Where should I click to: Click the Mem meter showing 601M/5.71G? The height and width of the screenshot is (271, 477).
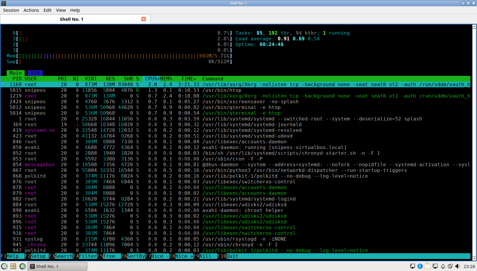click(120, 56)
